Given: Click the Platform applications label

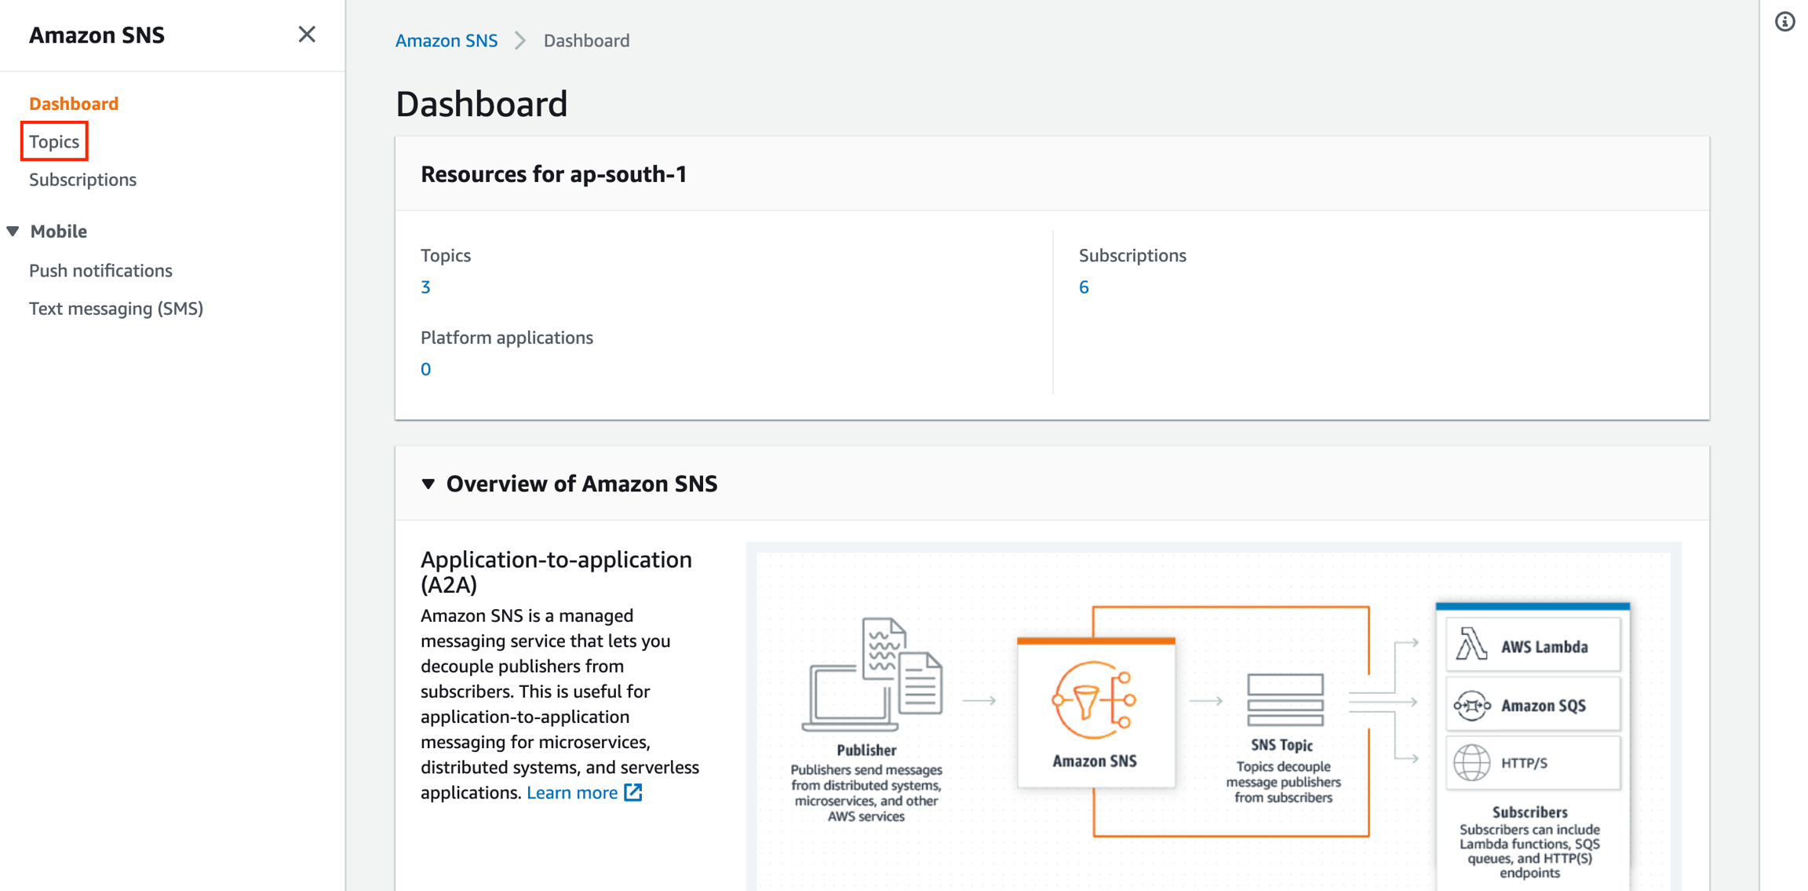Looking at the screenshot, I should [x=507, y=338].
